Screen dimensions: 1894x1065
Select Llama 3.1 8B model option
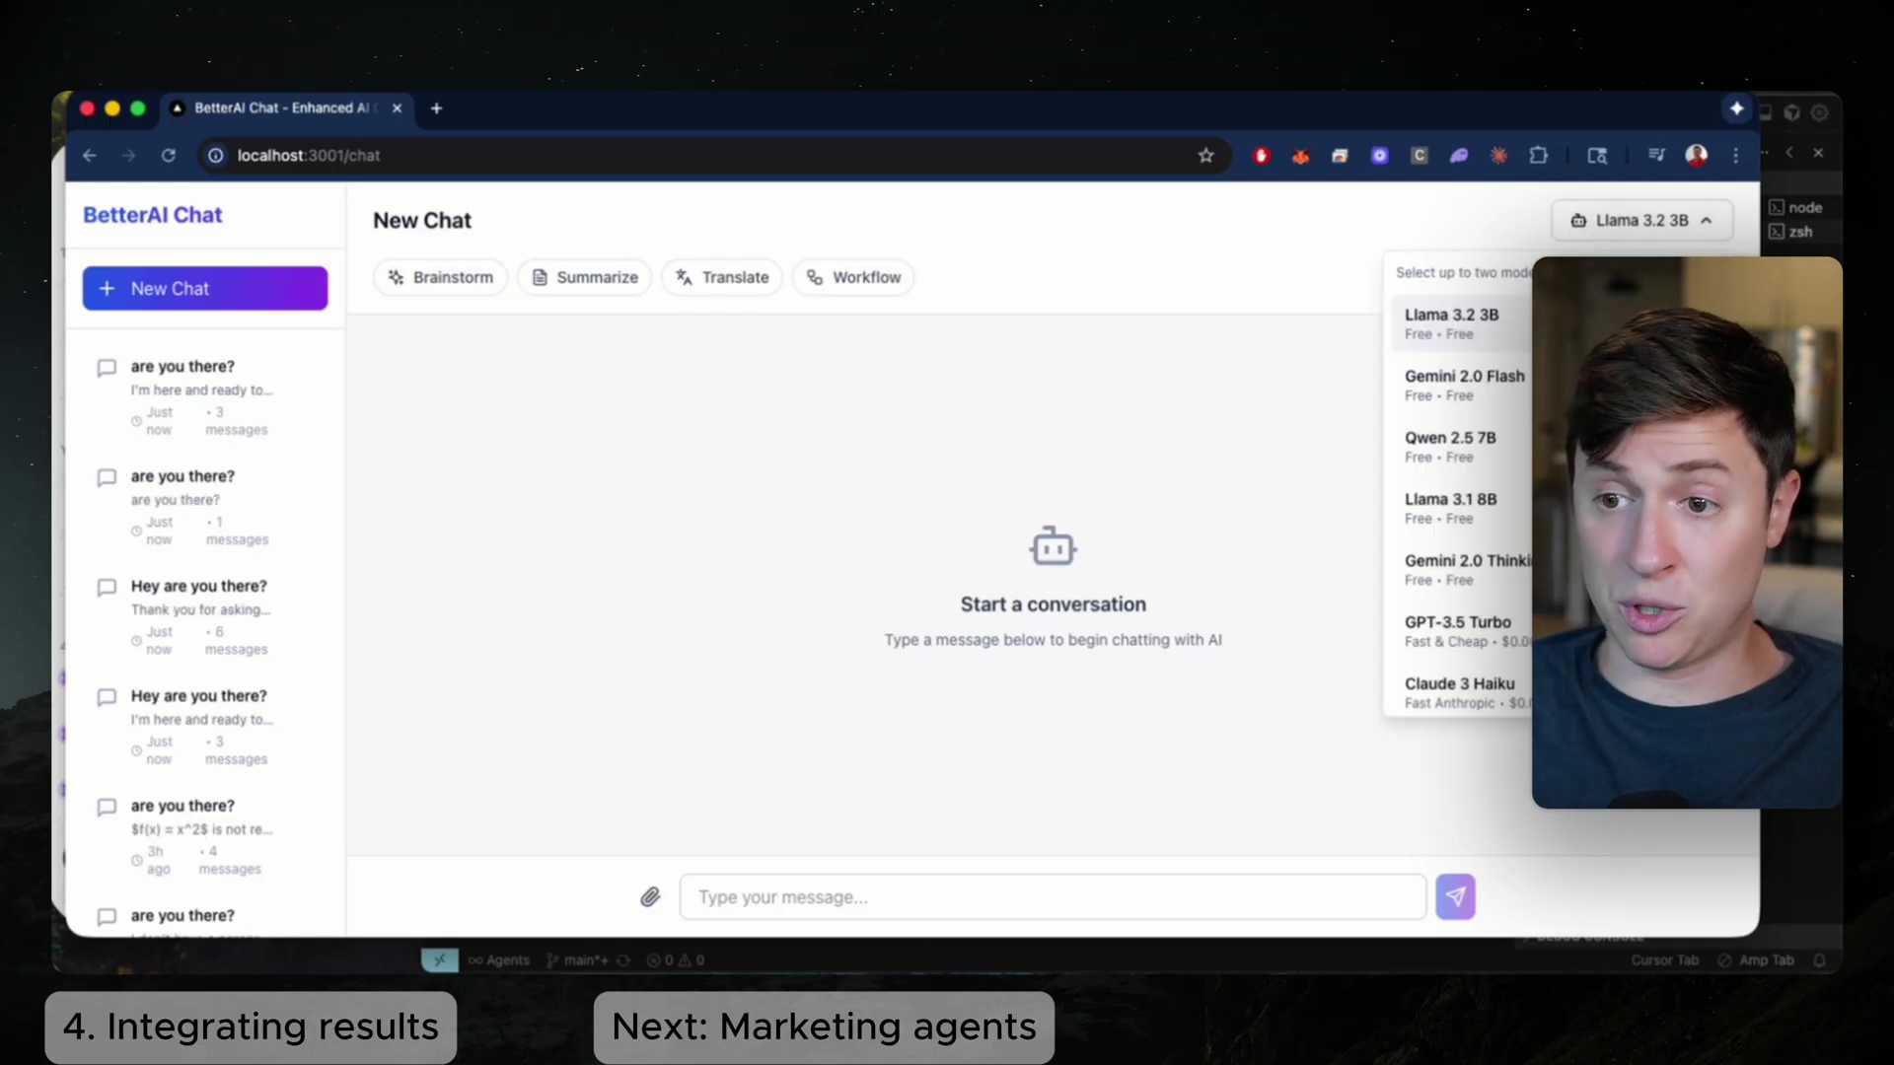pos(1461,508)
